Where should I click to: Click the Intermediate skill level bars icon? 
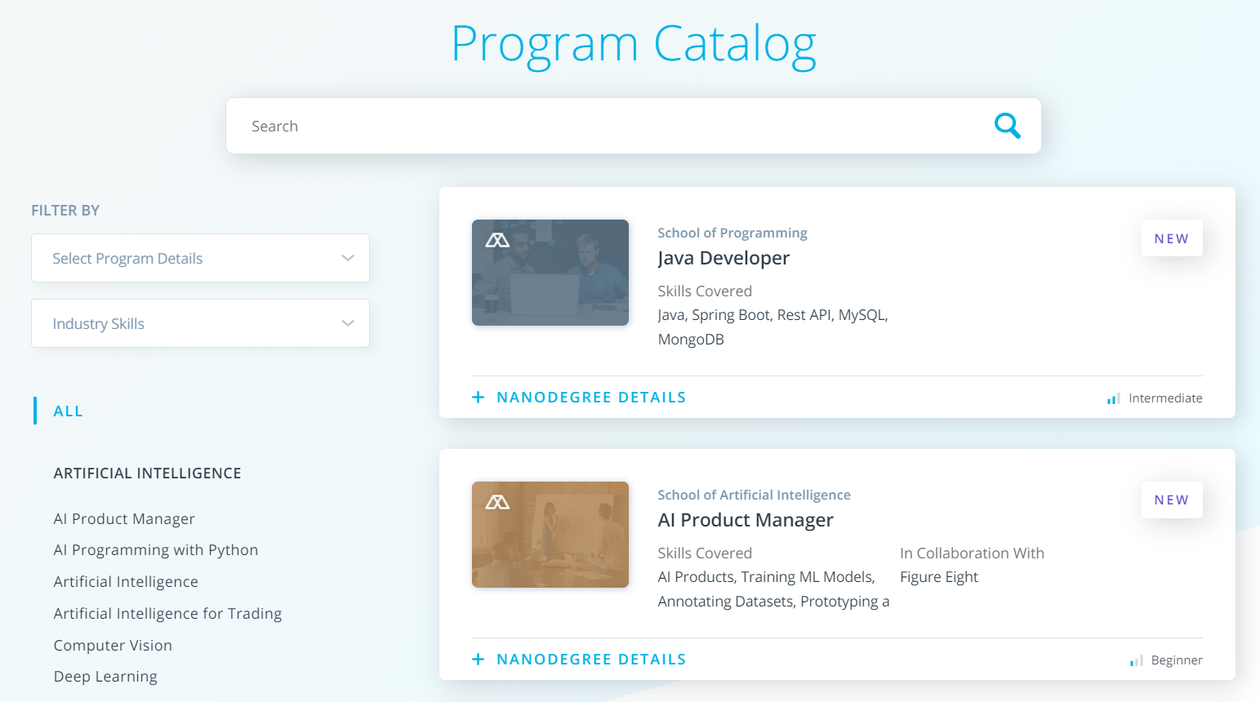[1112, 398]
